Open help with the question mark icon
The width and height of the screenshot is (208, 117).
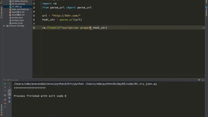pyautogui.click(x=5, y=107)
